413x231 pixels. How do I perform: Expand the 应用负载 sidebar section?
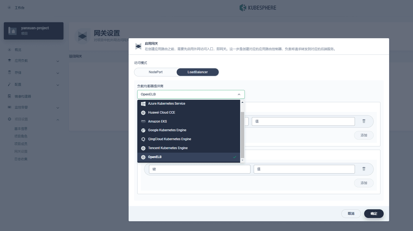click(58, 61)
